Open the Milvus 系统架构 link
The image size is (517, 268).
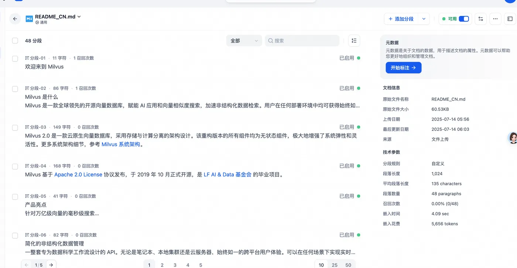click(121, 144)
